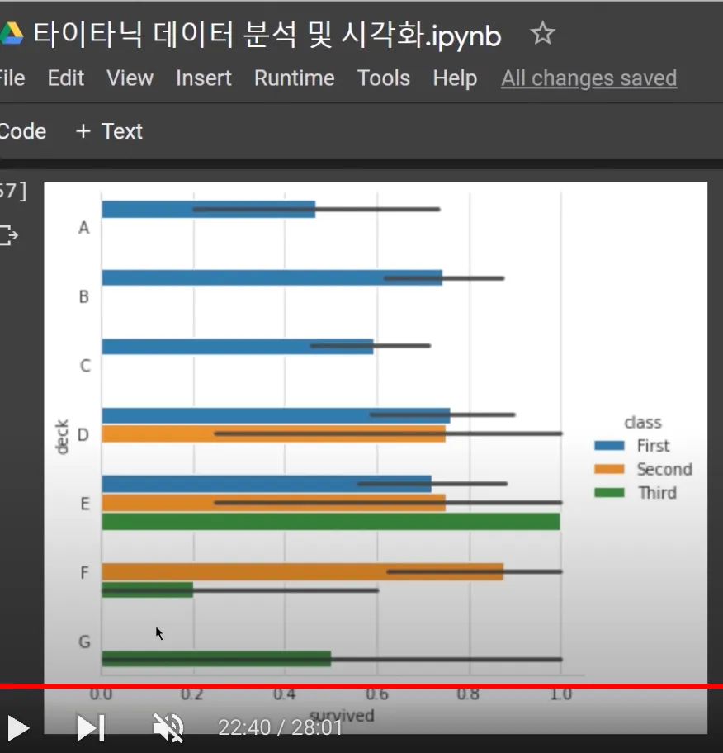Click the blue First-class bar for deck A
This screenshot has height=753, width=723.
[208, 210]
